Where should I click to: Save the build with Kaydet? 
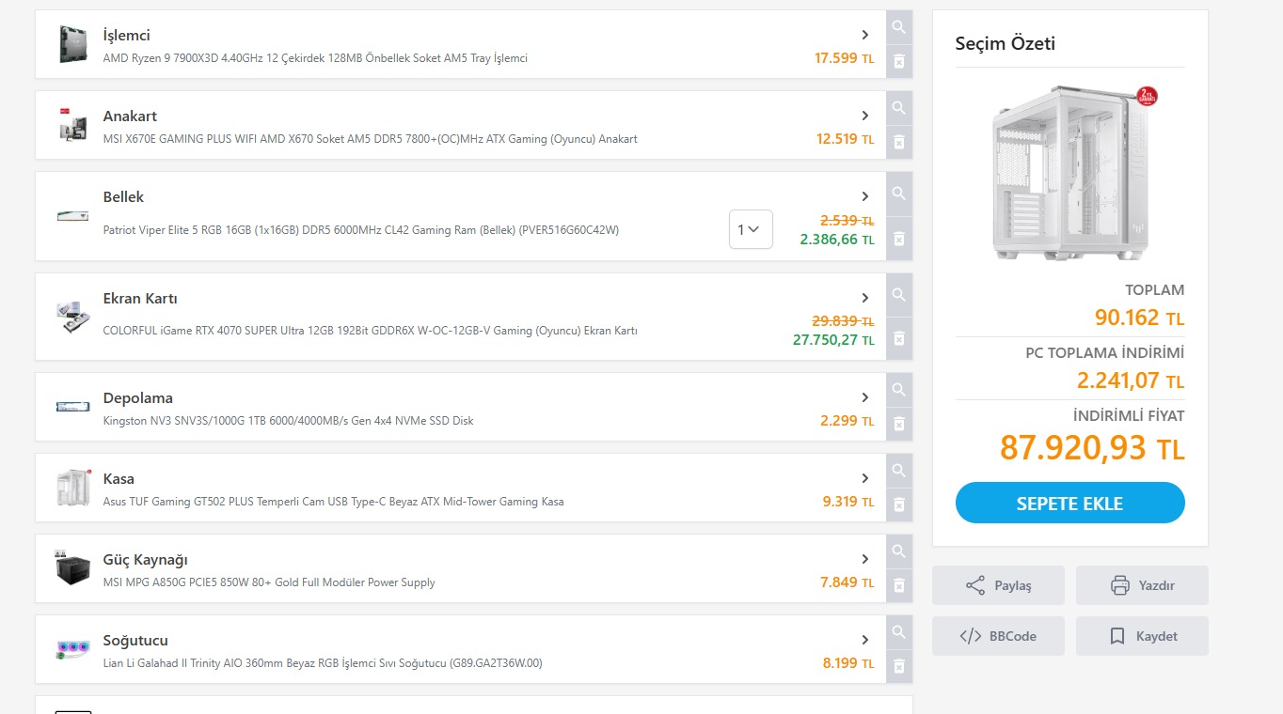point(1142,636)
